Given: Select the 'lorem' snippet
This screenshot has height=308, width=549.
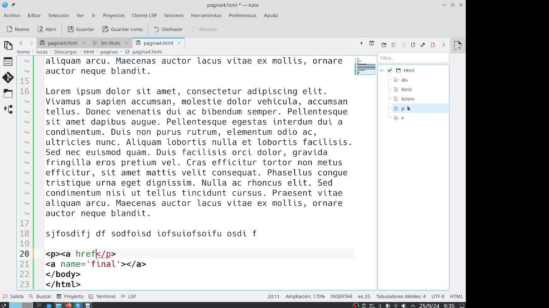Looking at the screenshot, I should pos(407,99).
